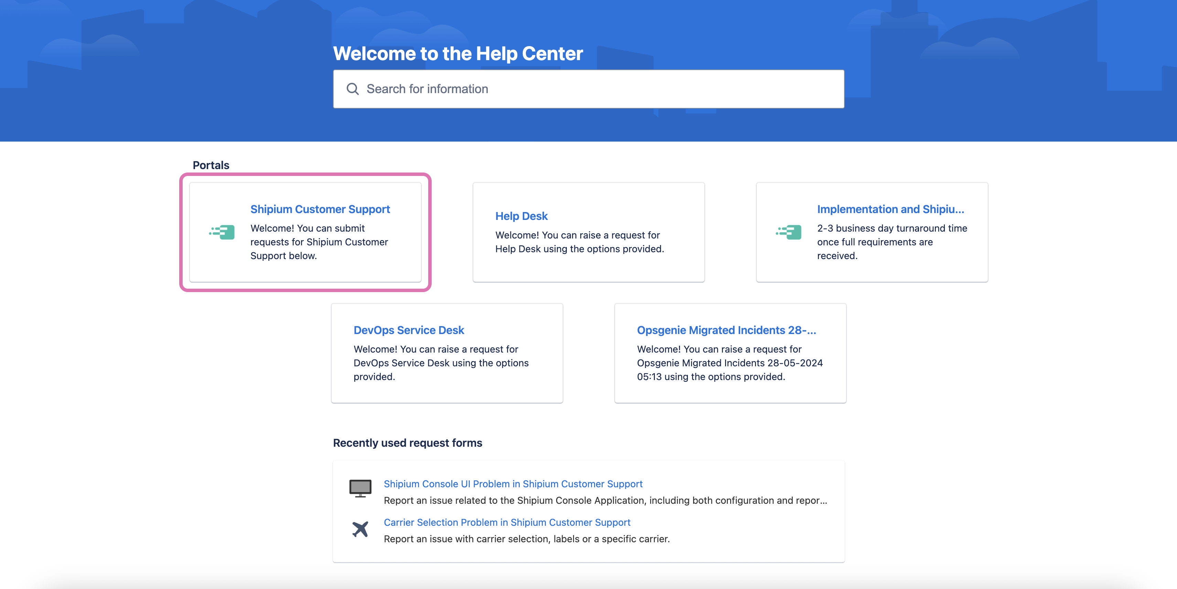Screen dimensions: 1177x589
Task: Open the DevOps Service Desk portal
Action: [x=409, y=330]
